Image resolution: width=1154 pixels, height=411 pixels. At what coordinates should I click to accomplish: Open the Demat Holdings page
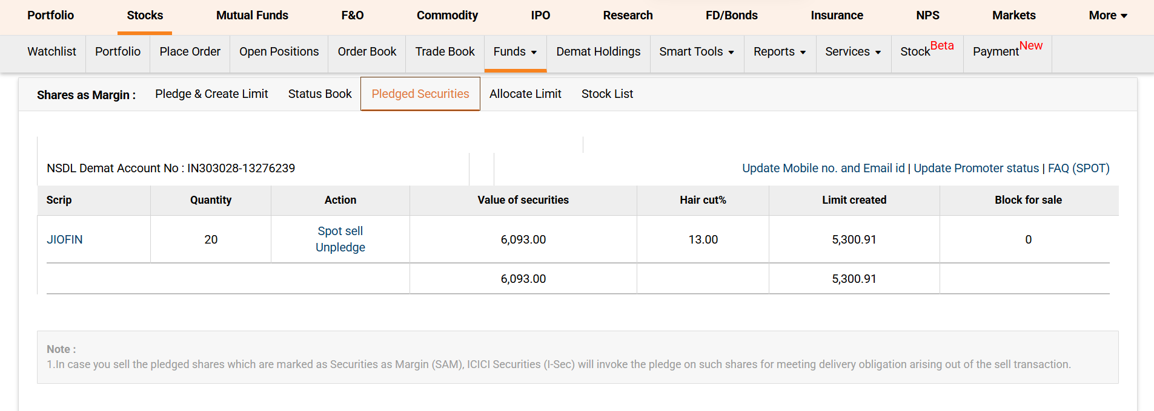coord(598,52)
